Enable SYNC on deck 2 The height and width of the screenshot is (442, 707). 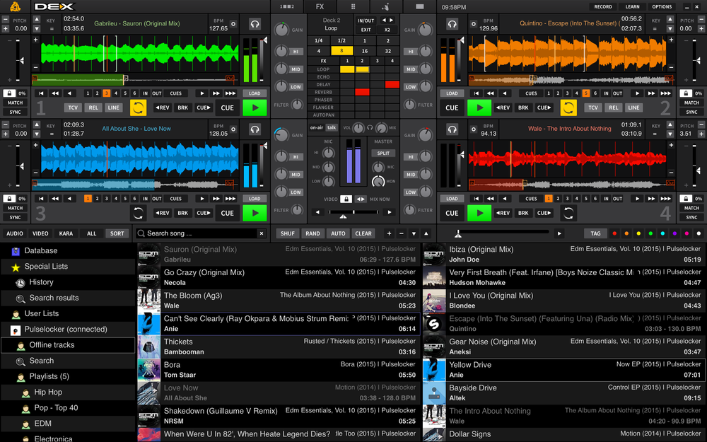691,112
